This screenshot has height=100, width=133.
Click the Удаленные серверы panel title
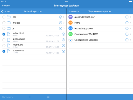100,11
